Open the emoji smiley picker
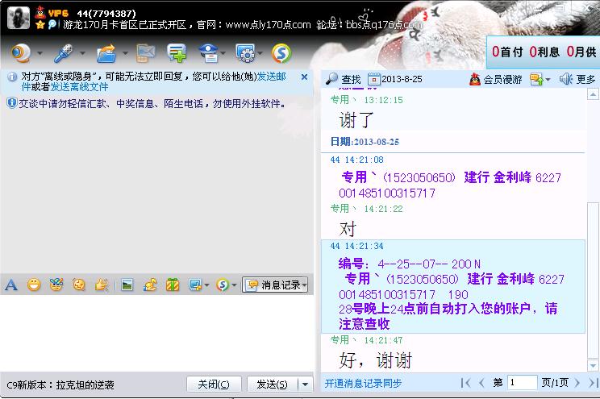Viewport: 600px width, 399px height. pyautogui.click(x=34, y=285)
